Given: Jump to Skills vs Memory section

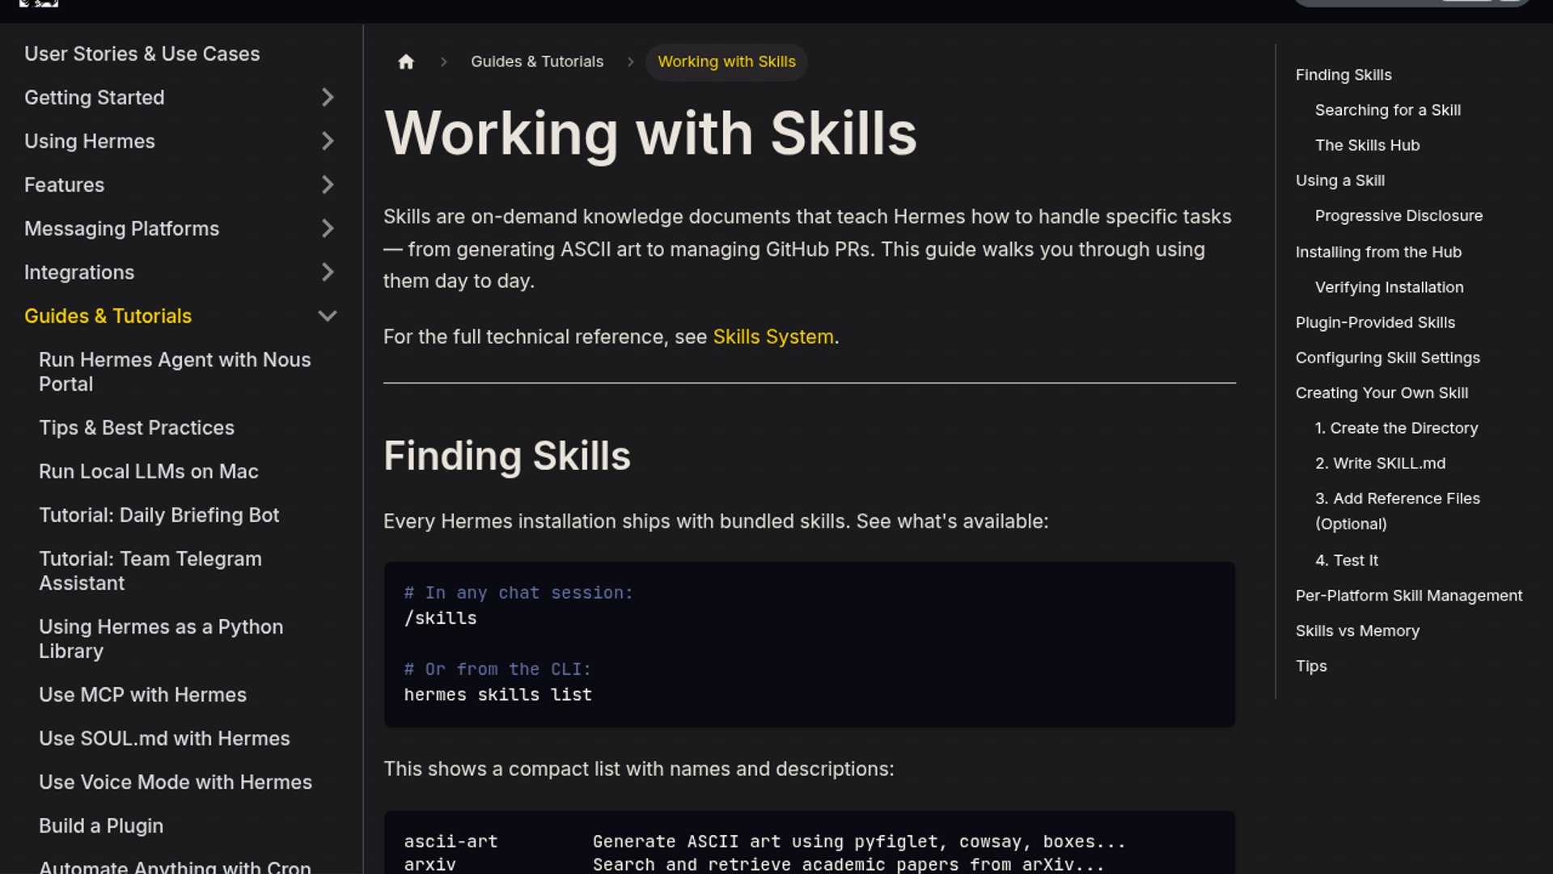Looking at the screenshot, I should [x=1358, y=631].
